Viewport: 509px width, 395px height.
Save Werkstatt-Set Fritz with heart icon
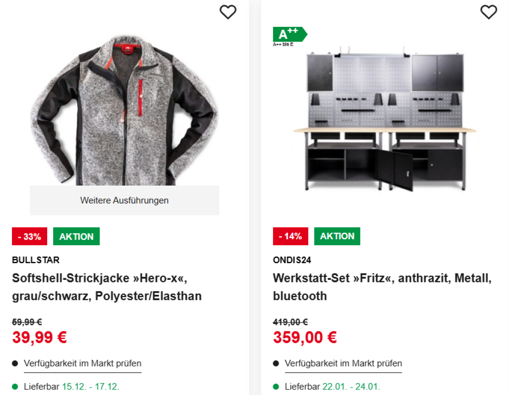pos(489,12)
